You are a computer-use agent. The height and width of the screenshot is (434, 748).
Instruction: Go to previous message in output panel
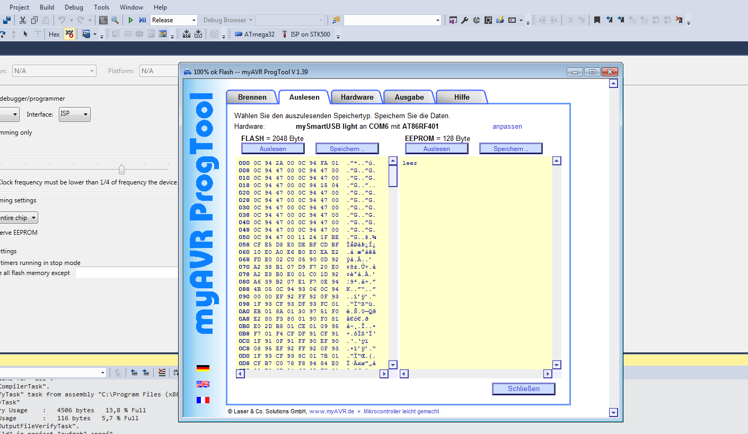pyautogui.click(x=134, y=373)
